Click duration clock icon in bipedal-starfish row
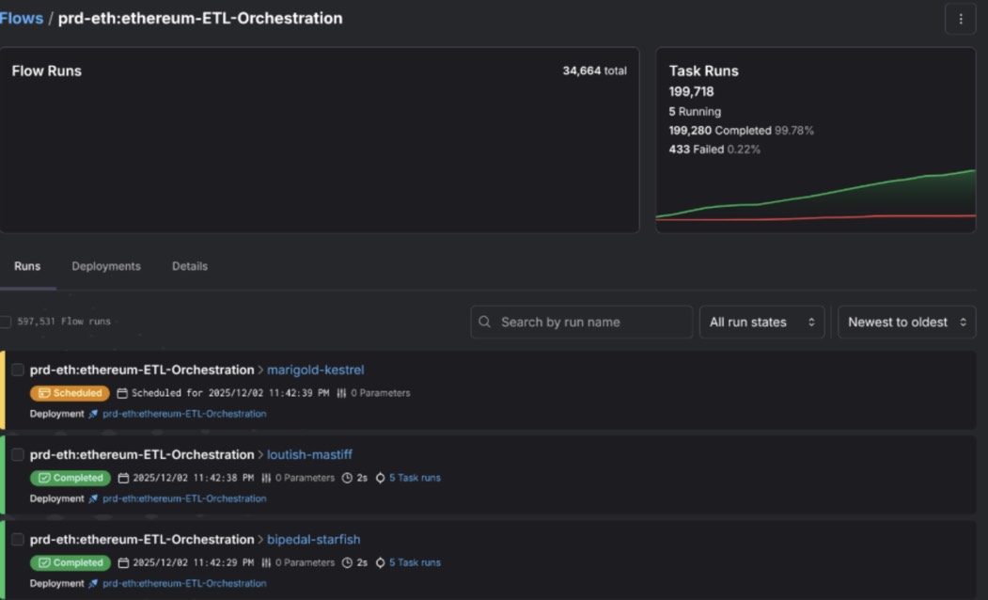 point(347,562)
